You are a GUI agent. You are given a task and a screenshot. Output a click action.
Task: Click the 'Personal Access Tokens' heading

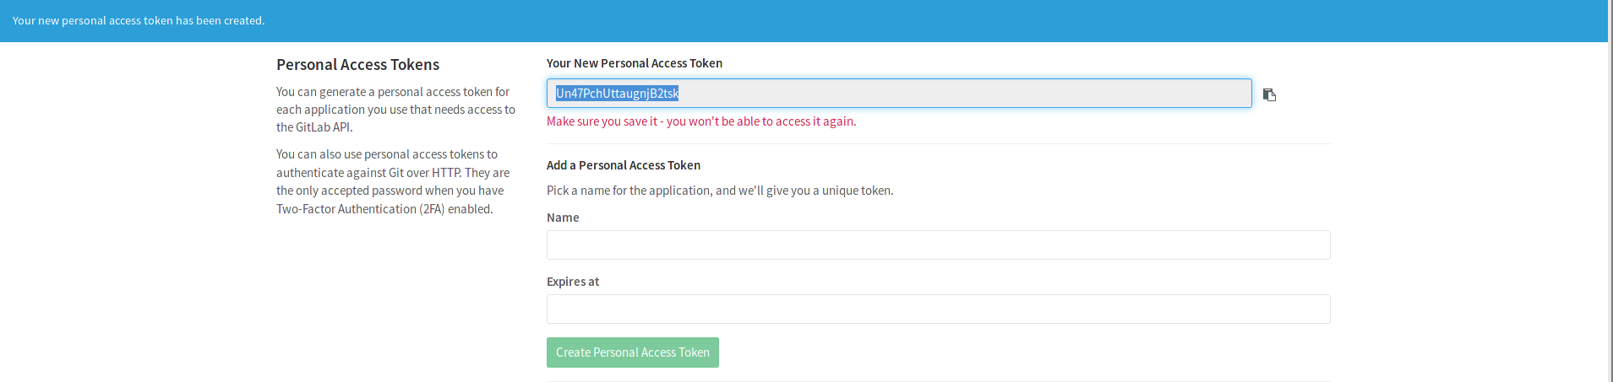[x=357, y=65]
